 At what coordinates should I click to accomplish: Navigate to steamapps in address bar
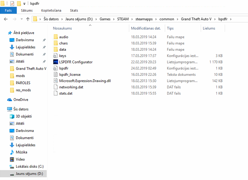[144, 19]
